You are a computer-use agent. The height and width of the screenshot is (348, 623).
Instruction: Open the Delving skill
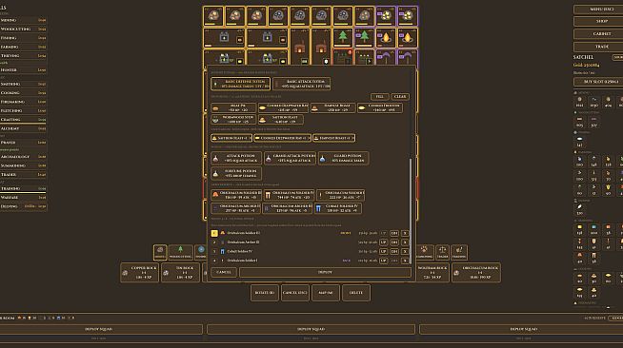click(x=23, y=206)
